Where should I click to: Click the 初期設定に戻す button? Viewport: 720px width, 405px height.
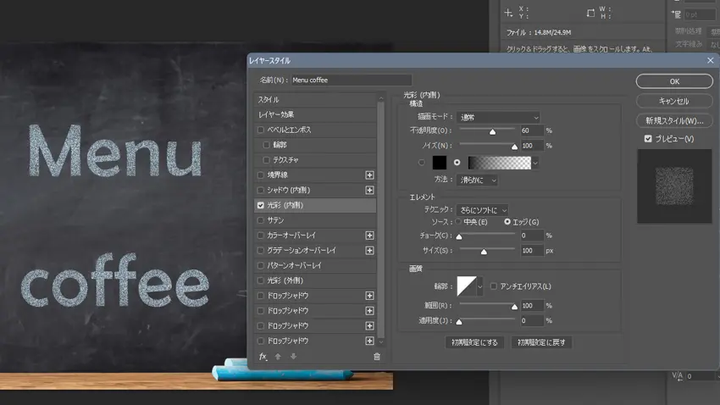pos(541,342)
